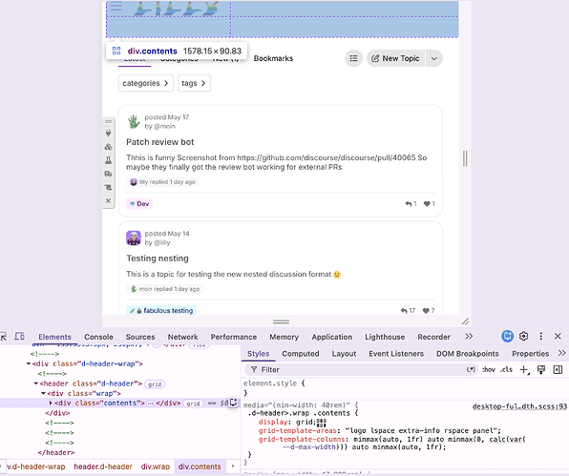The height and width of the screenshot is (476, 569).
Task: Select header.d-header in the breadcrumb
Action: (x=103, y=466)
